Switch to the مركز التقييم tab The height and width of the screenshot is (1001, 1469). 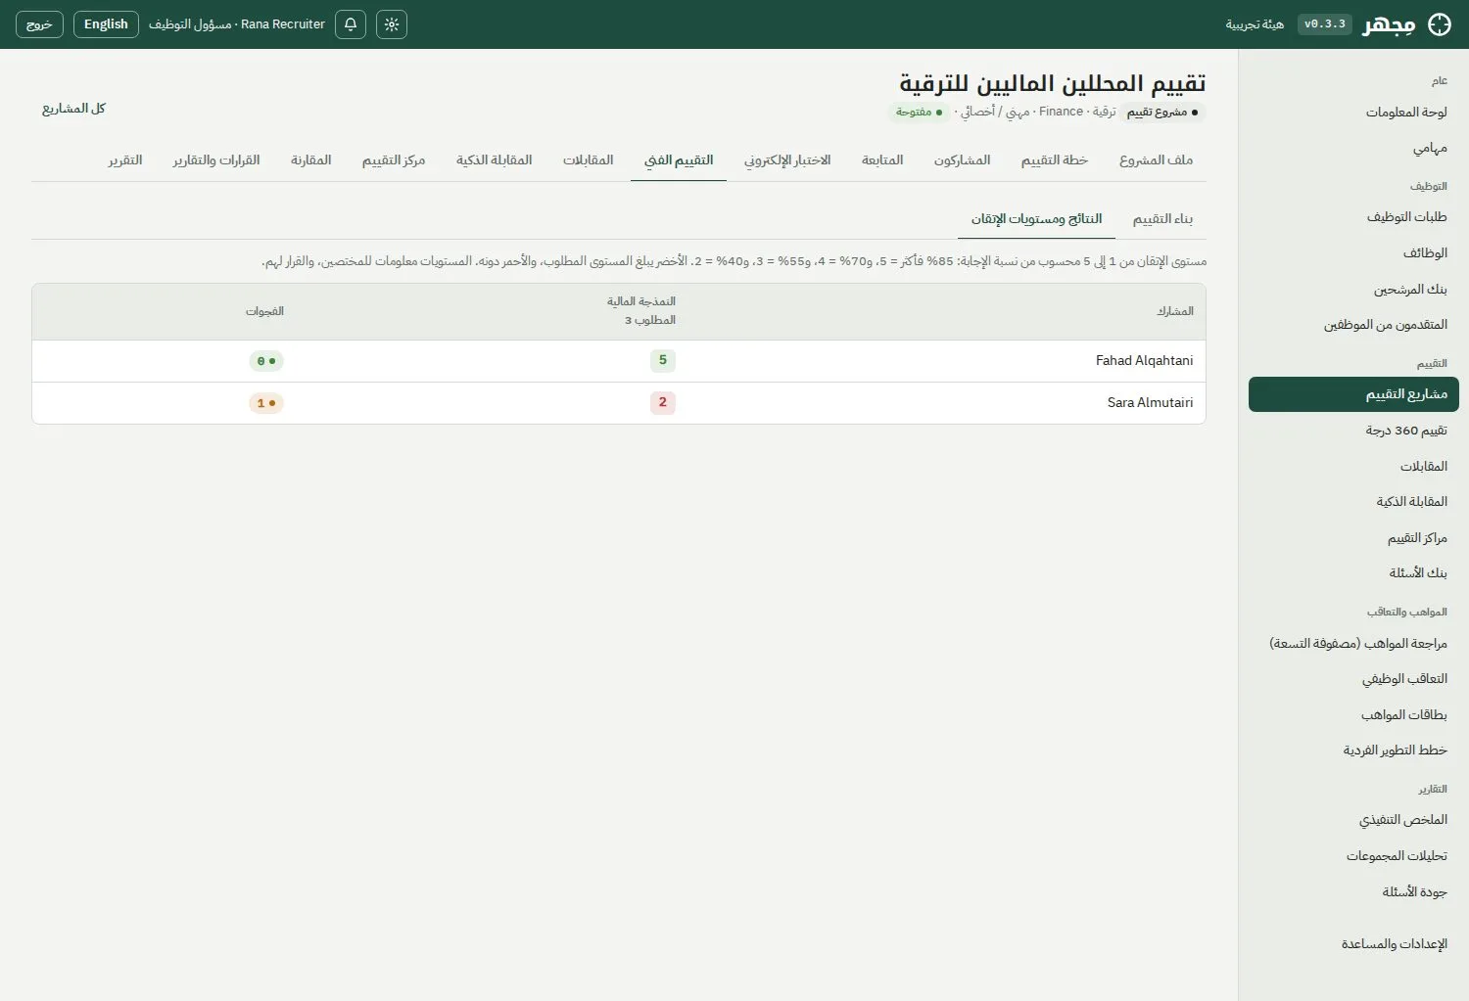click(x=394, y=160)
